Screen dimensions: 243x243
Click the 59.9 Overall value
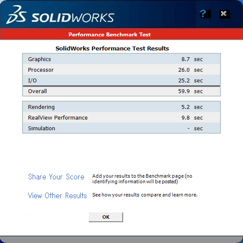pos(184,91)
